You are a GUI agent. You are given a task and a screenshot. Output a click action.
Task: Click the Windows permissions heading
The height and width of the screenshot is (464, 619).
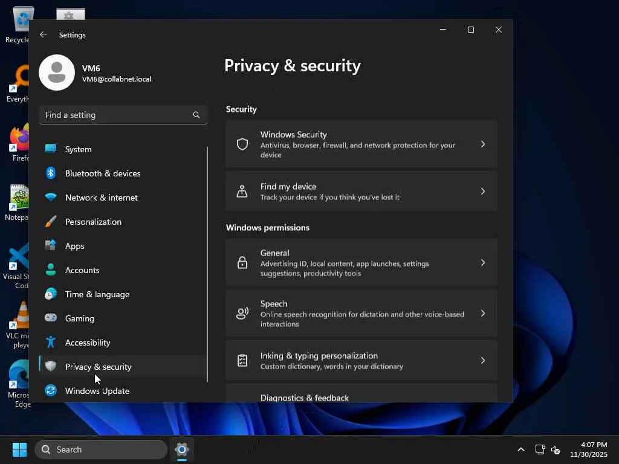268,228
